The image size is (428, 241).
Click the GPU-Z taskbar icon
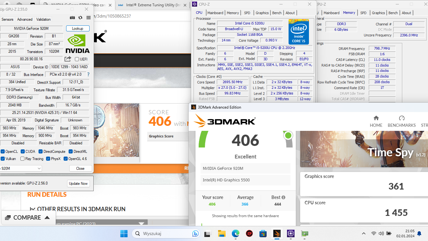pos(304,233)
